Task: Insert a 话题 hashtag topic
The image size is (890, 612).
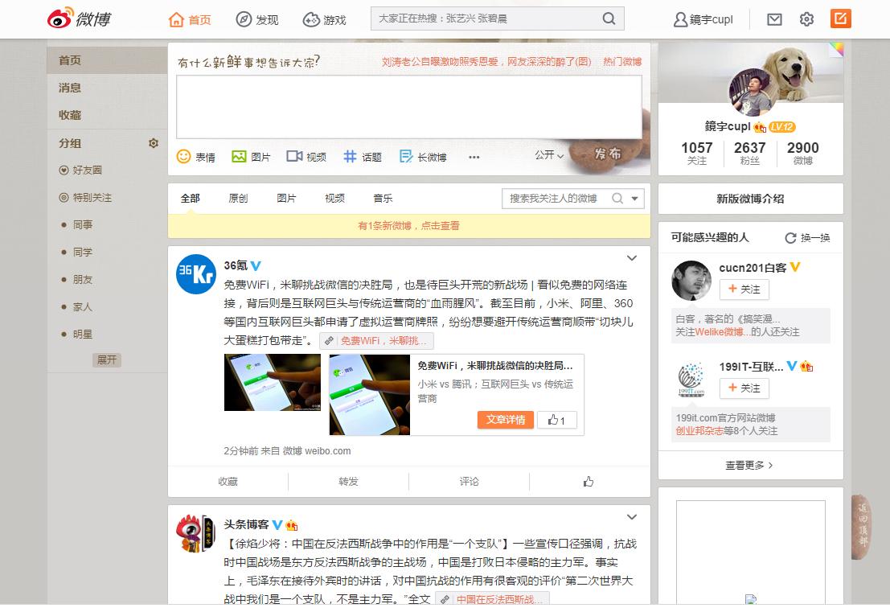Action: (x=363, y=157)
